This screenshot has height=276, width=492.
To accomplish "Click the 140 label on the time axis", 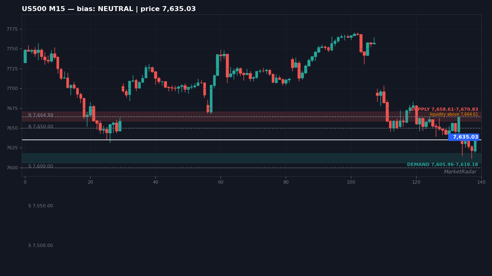I will (481, 182).
